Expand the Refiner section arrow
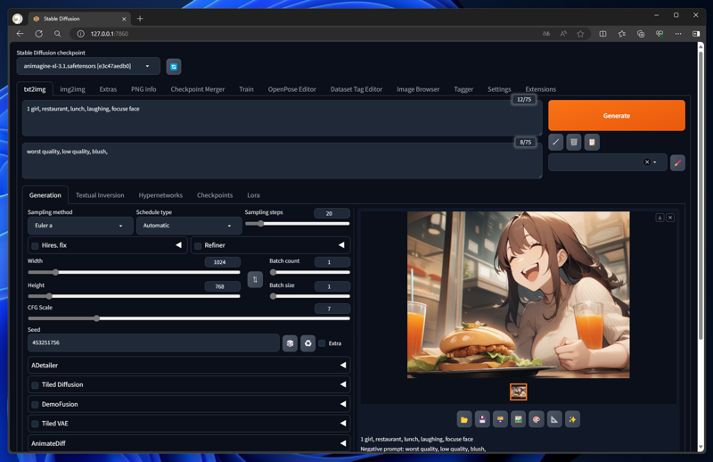713x462 pixels. (341, 245)
